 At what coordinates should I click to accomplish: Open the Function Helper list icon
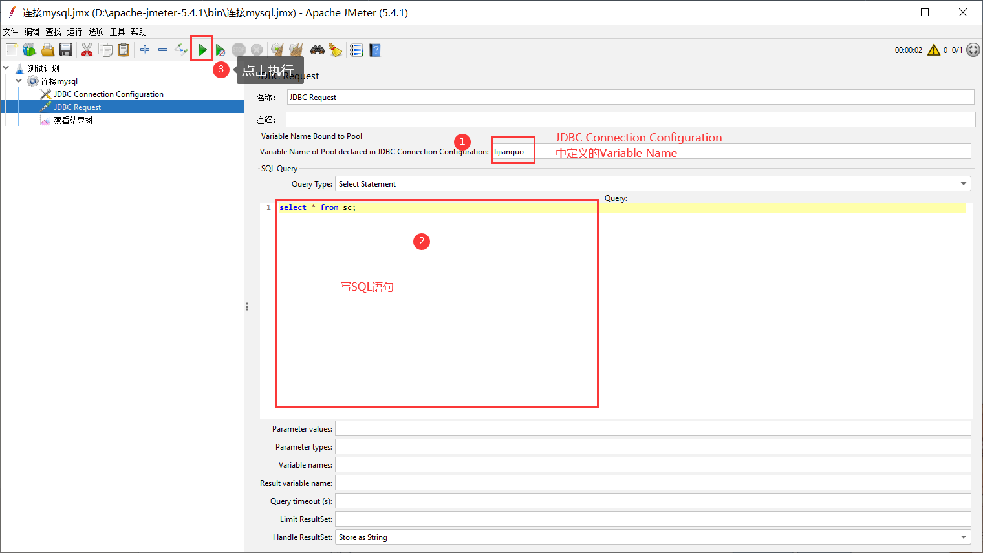tap(356, 50)
